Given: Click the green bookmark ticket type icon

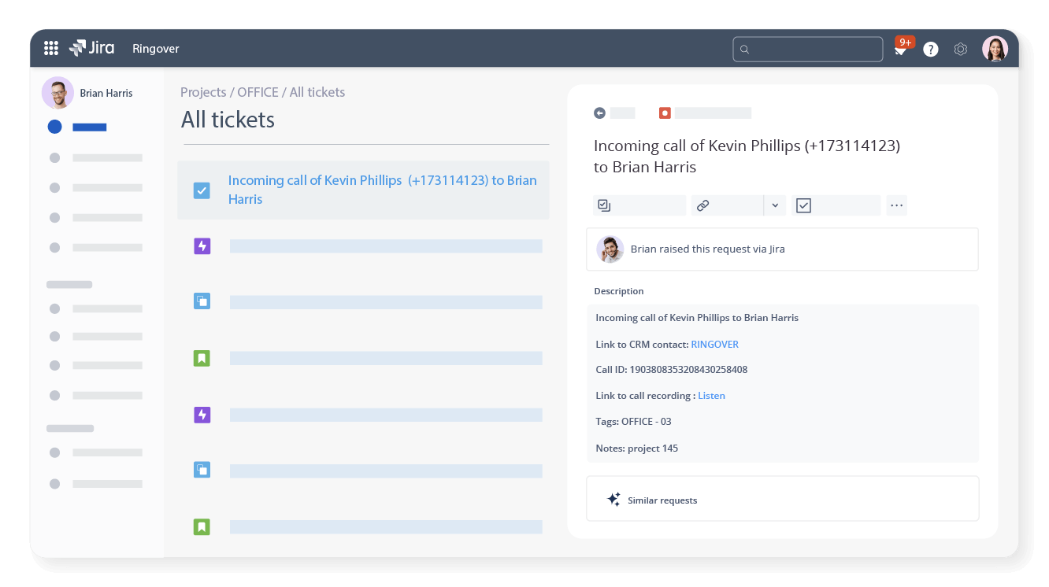Looking at the screenshot, I should 202,358.
